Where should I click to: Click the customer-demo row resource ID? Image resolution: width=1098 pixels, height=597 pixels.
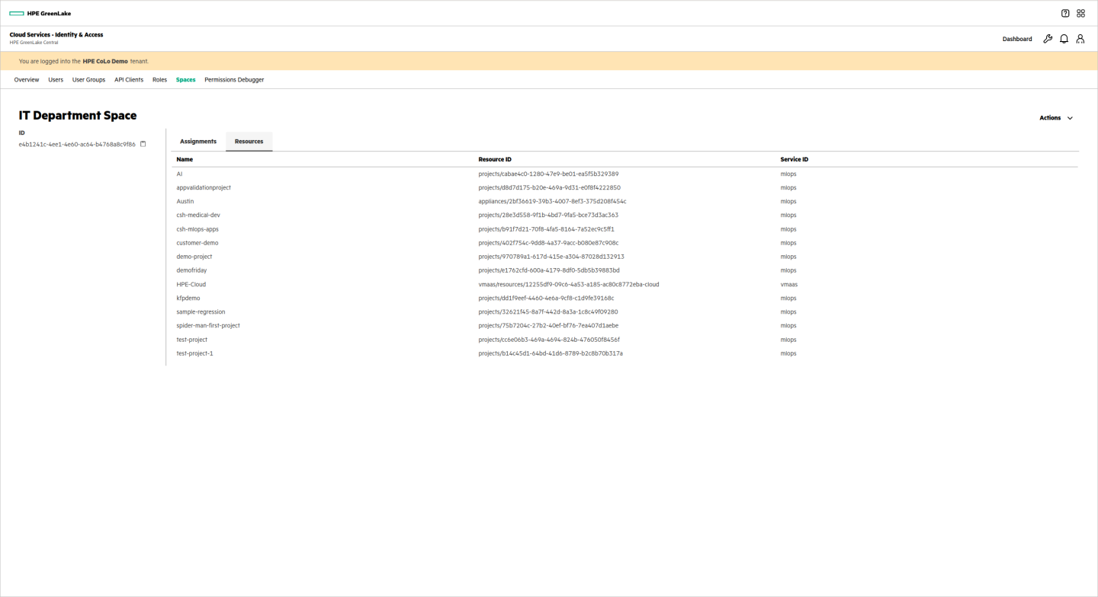point(548,243)
